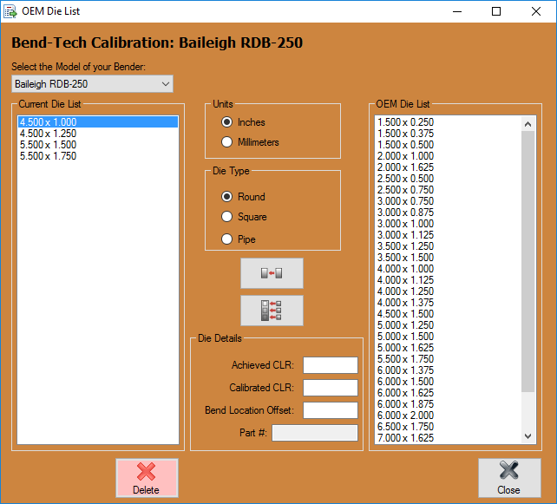Select 4.000 x 1.000 in OEM list
The width and height of the screenshot is (557, 504).
[x=449, y=269]
